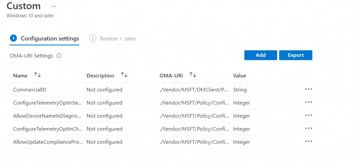Click the Export button
The height and width of the screenshot is (163, 356).
point(296,55)
